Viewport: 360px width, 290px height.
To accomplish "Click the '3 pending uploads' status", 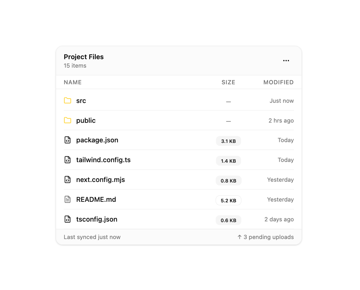I will point(268,237).
